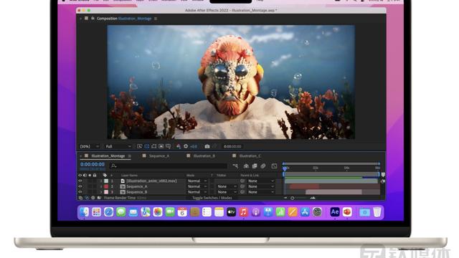Click the Reset Exposure wheel icon
The height and width of the screenshot is (258, 459).
pyautogui.click(x=186, y=146)
